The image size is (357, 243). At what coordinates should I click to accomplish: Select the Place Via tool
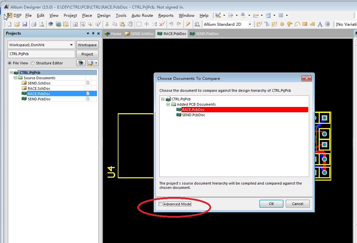[x=290, y=24]
